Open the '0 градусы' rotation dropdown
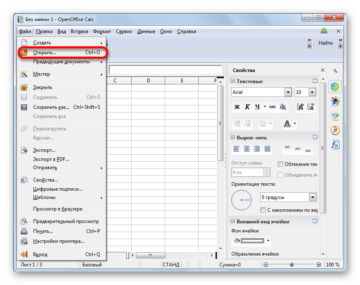Screen dimensions: 360x285 pos(312,197)
